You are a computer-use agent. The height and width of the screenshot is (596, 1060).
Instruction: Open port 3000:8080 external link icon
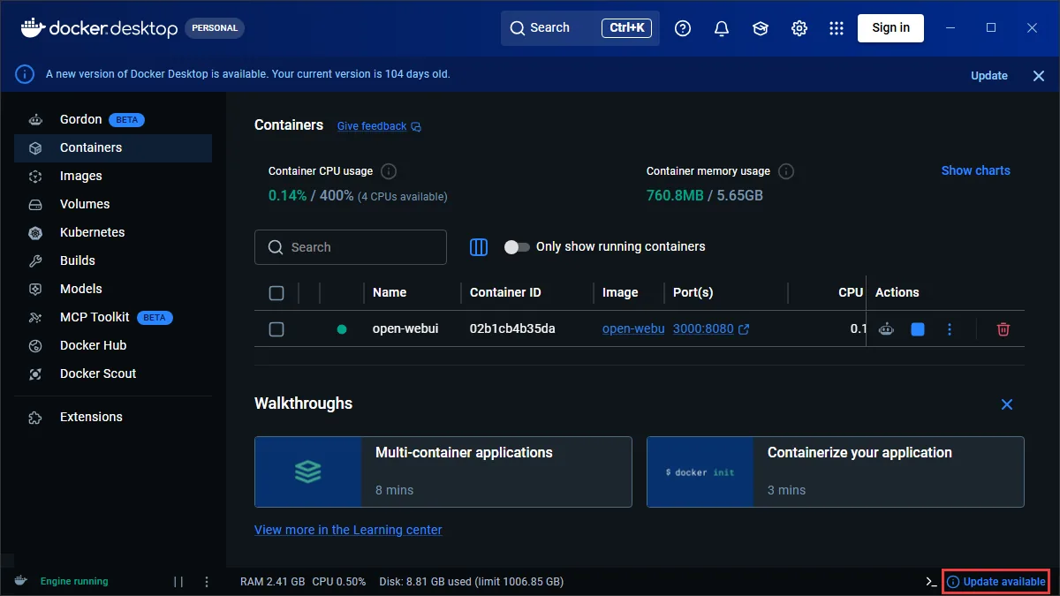pos(744,329)
